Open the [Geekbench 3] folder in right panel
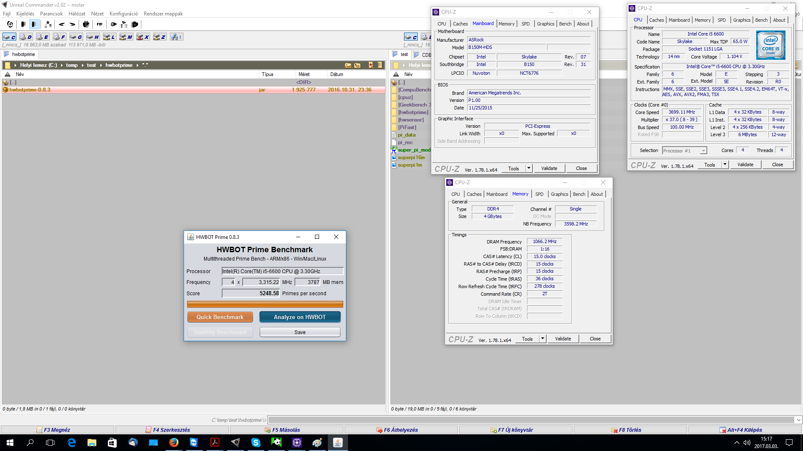 (x=414, y=105)
